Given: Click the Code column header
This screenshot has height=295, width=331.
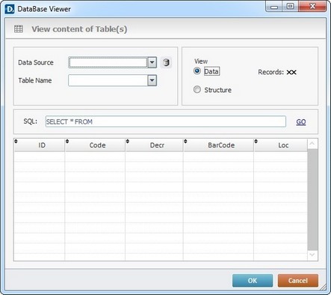Looking at the screenshot, I should (95, 145).
